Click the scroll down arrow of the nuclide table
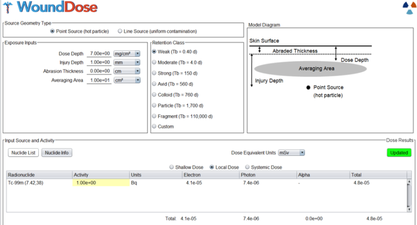Viewport: 417px width, 225px height. point(409,209)
